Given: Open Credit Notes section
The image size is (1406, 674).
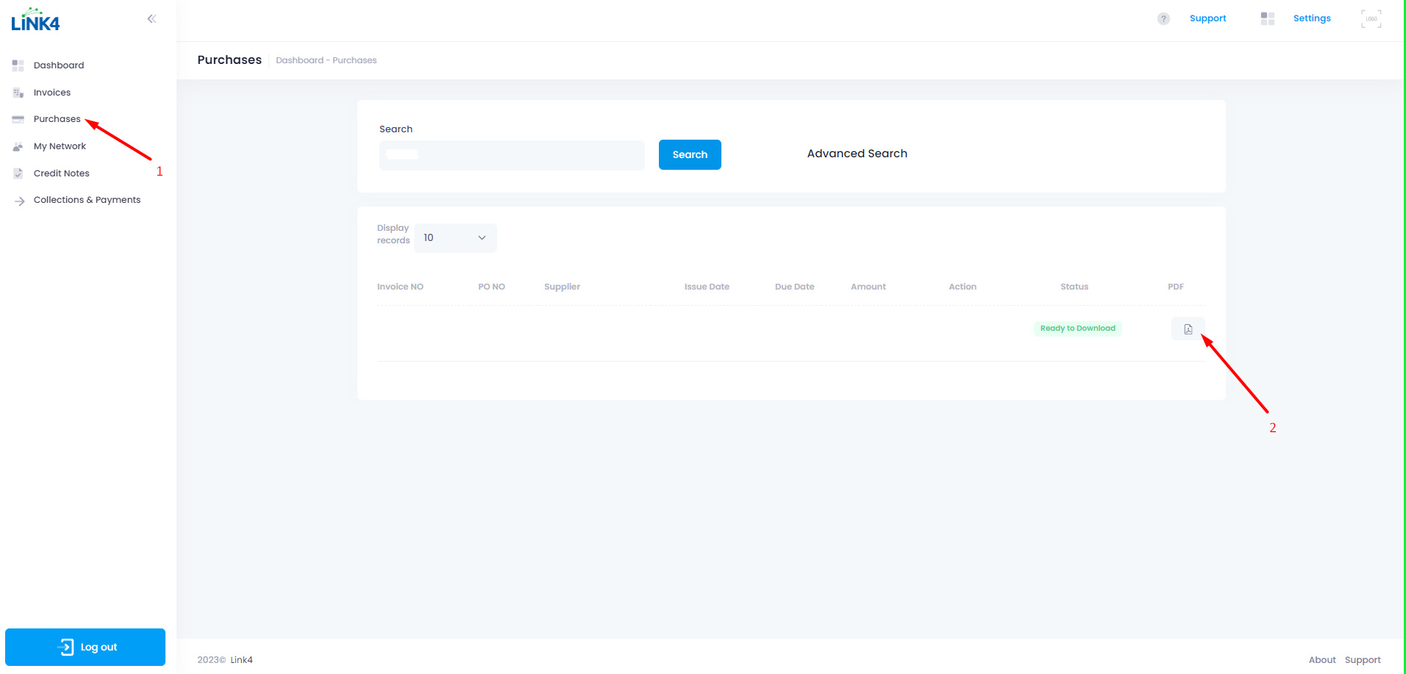Looking at the screenshot, I should pos(62,173).
